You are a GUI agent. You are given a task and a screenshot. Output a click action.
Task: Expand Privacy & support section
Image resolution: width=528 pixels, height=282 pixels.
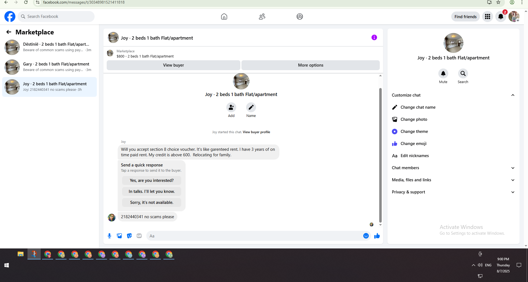(453, 192)
